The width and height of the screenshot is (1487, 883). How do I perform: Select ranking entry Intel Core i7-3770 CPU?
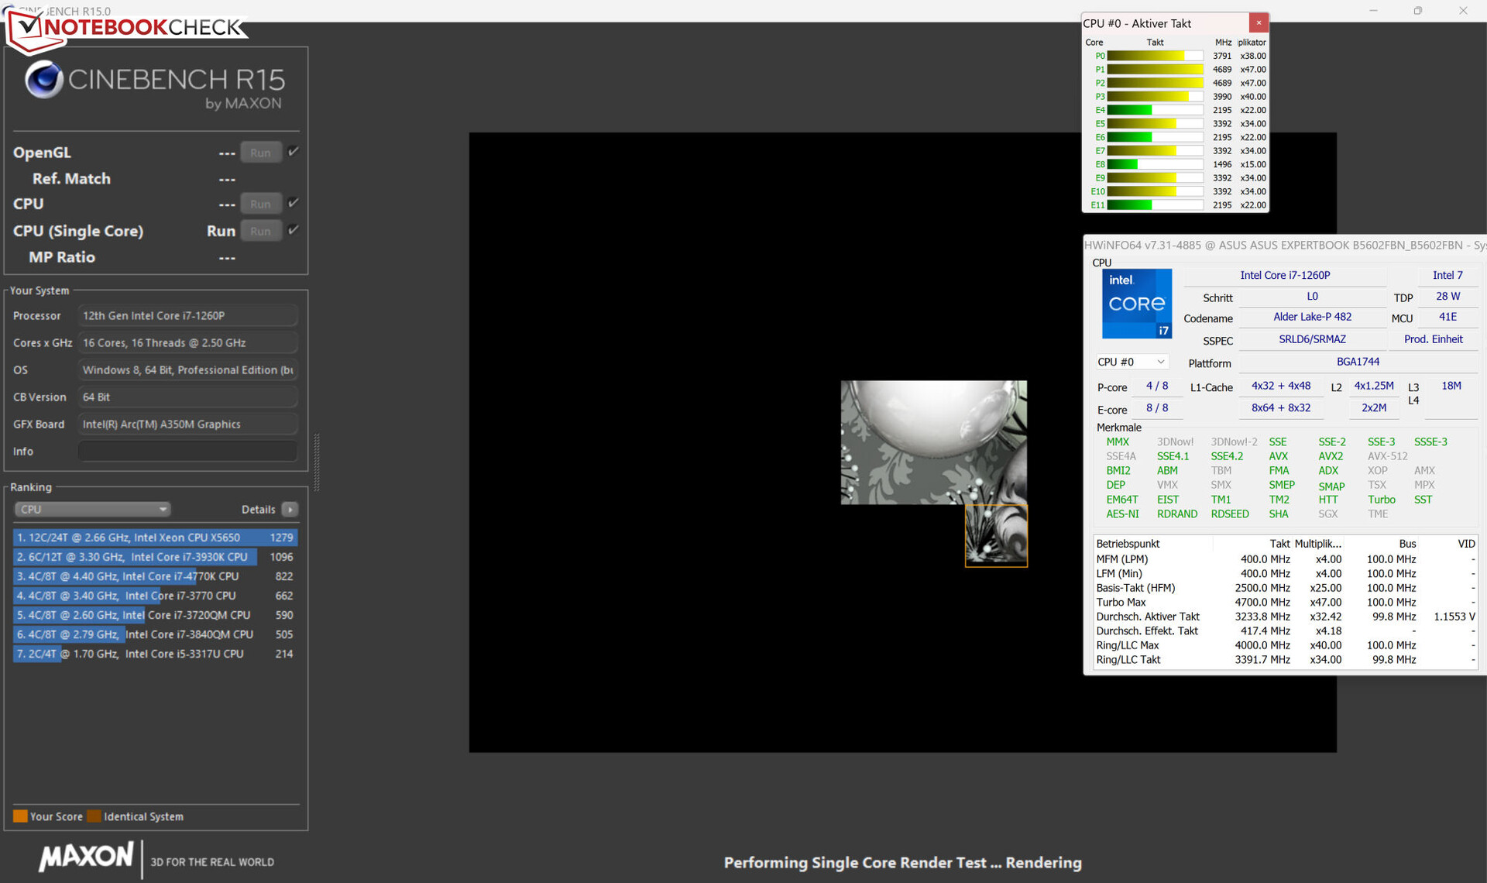coord(155,595)
